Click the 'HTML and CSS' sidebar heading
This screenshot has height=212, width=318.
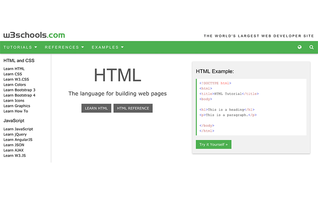point(19,60)
